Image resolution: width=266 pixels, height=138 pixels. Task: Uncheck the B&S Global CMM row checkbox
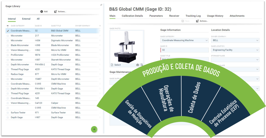[8, 31]
